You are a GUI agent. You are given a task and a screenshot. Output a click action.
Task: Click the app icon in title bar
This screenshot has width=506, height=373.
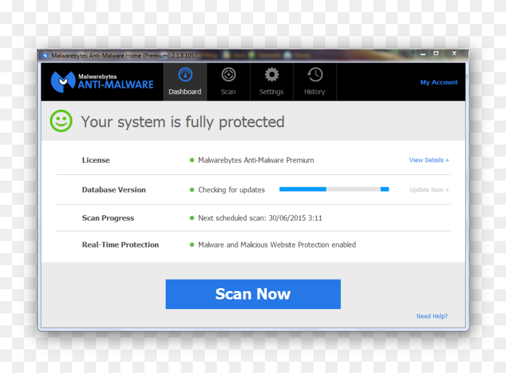45,55
